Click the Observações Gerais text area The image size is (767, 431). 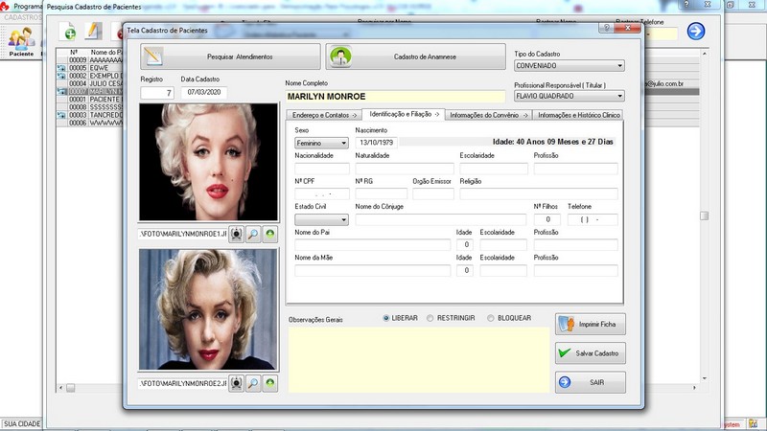pos(418,360)
